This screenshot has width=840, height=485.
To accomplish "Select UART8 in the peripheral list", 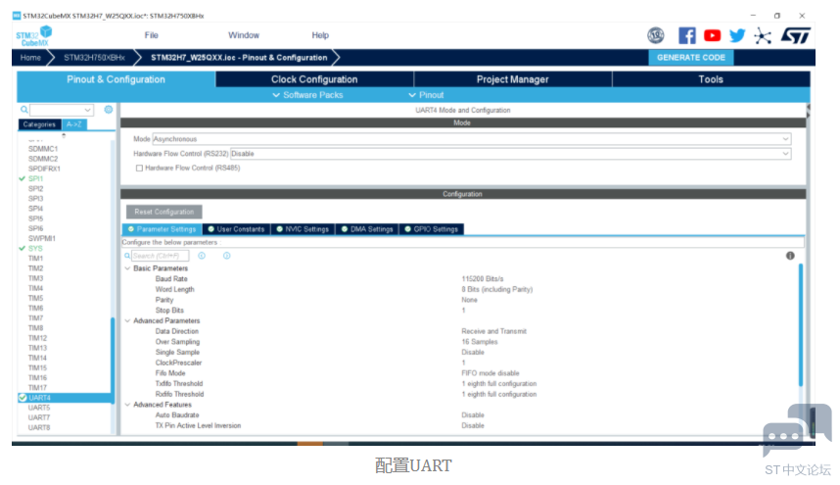I will (x=39, y=427).
